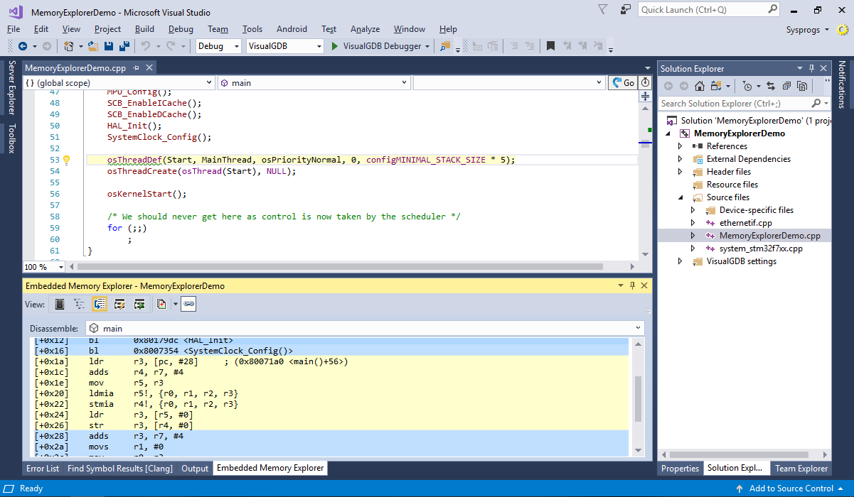854x497 pixels.
Task: Open the Server Explorer side panel
Action: (11, 87)
